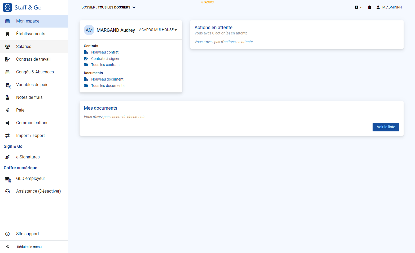Click the Contrats de travail signature icon
The image size is (415, 253).
pyautogui.click(x=7, y=59)
